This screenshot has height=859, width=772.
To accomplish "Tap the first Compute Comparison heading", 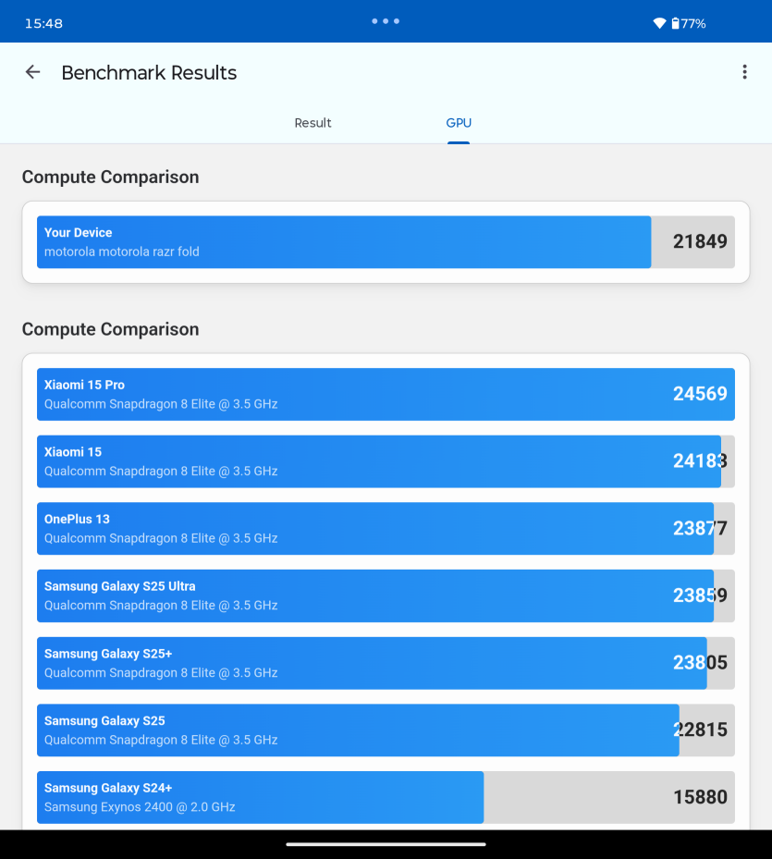I will click(x=110, y=177).
